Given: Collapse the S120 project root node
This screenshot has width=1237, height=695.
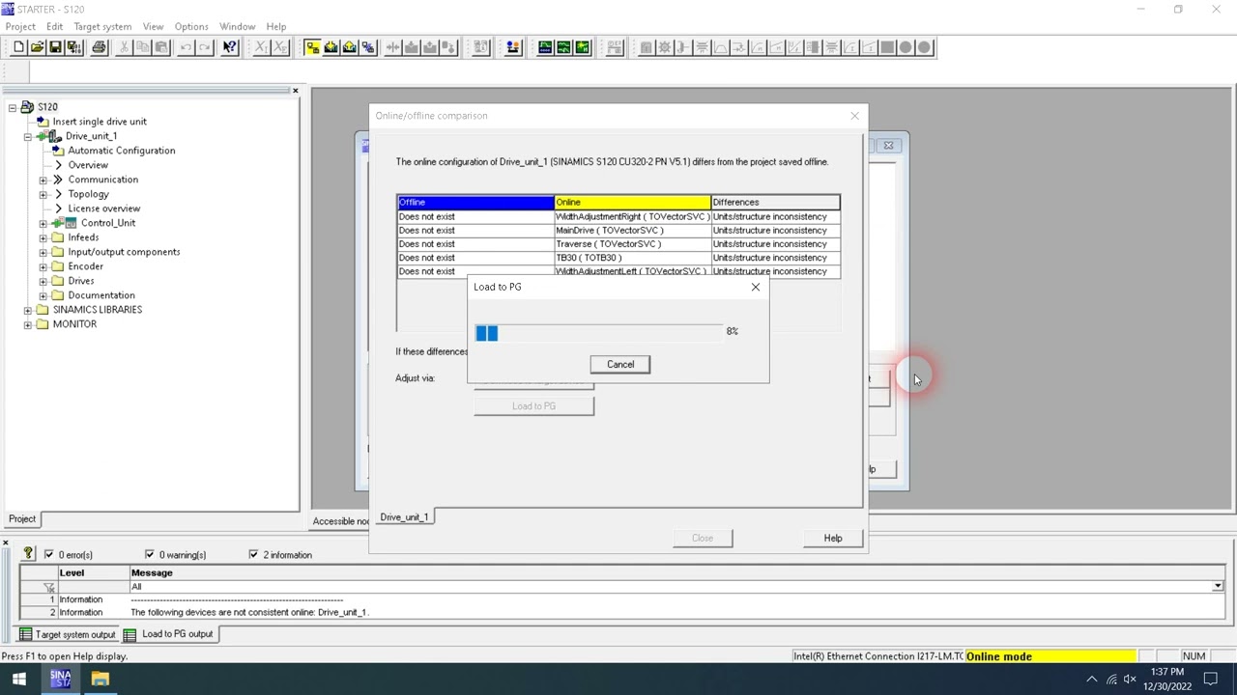Looking at the screenshot, I should [x=13, y=107].
